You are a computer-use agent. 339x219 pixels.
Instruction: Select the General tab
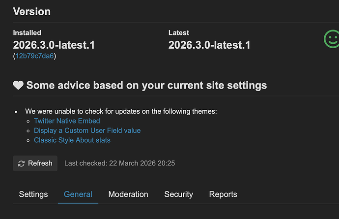point(78,194)
